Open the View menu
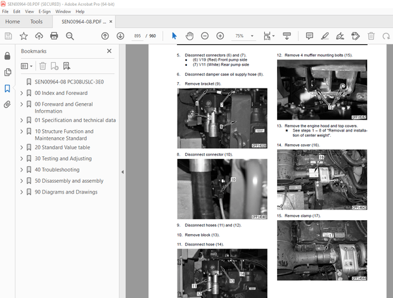The image size is (393, 298). [29, 11]
